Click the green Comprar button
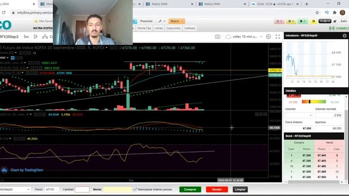Viewport: 349px width, 196px height. click(x=190, y=189)
